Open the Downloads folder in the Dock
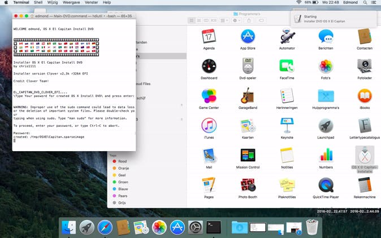Screen dimensions: 381x238 (240, 228)
